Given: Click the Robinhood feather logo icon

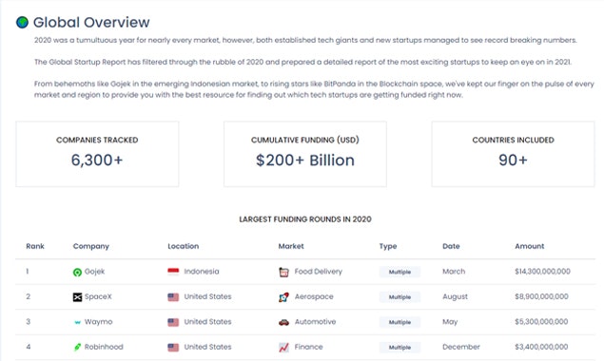Looking at the screenshot, I should click(77, 347).
